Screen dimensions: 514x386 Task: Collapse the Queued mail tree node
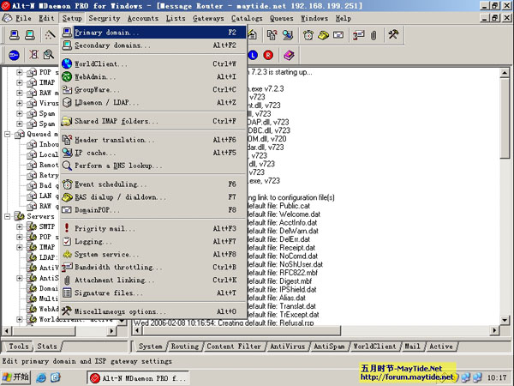(x=7, y=135)
